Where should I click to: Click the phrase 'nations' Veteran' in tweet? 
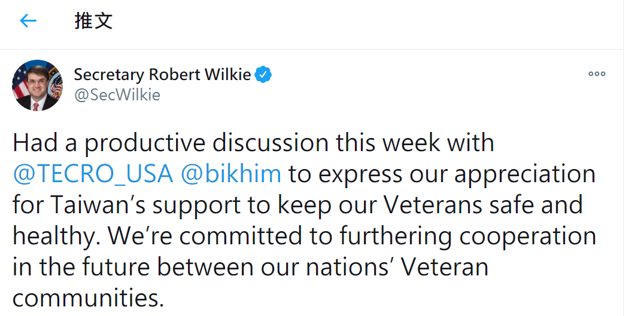click(397, 267)
